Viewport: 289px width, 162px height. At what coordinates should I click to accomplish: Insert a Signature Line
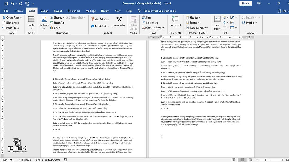pos(232,17)
